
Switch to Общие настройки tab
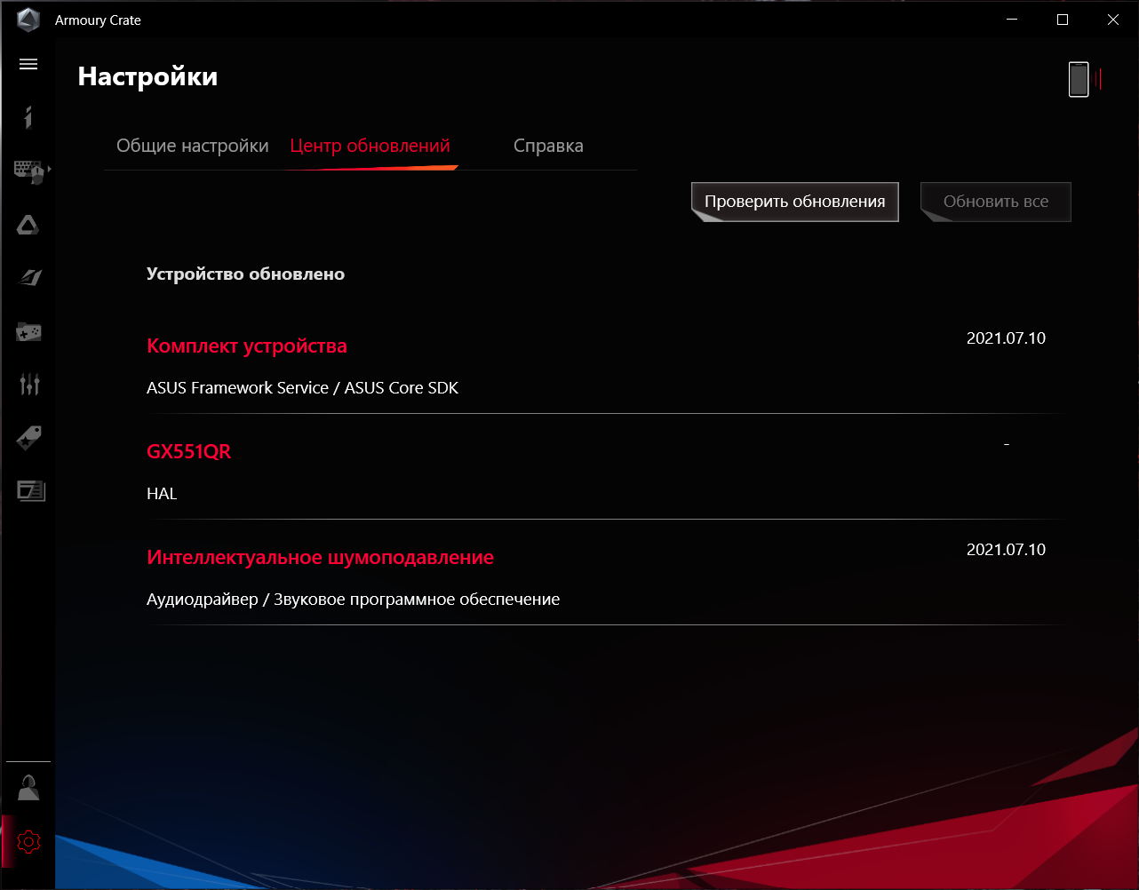point(193,146)
